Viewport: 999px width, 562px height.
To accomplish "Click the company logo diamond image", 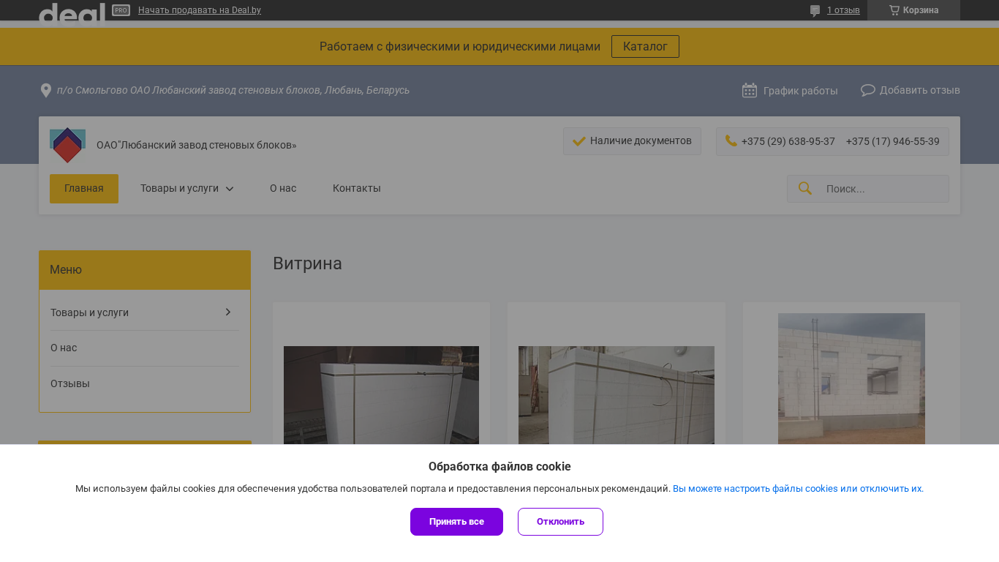I will [x=67, y=145].
